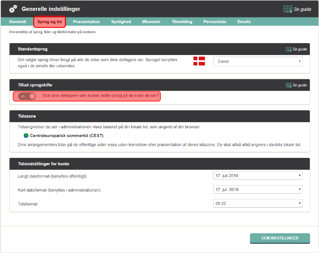Screen dimensions: 319x253
Task: Toggle the JA switch for sprogskifte
Action: tap(27, 96)
